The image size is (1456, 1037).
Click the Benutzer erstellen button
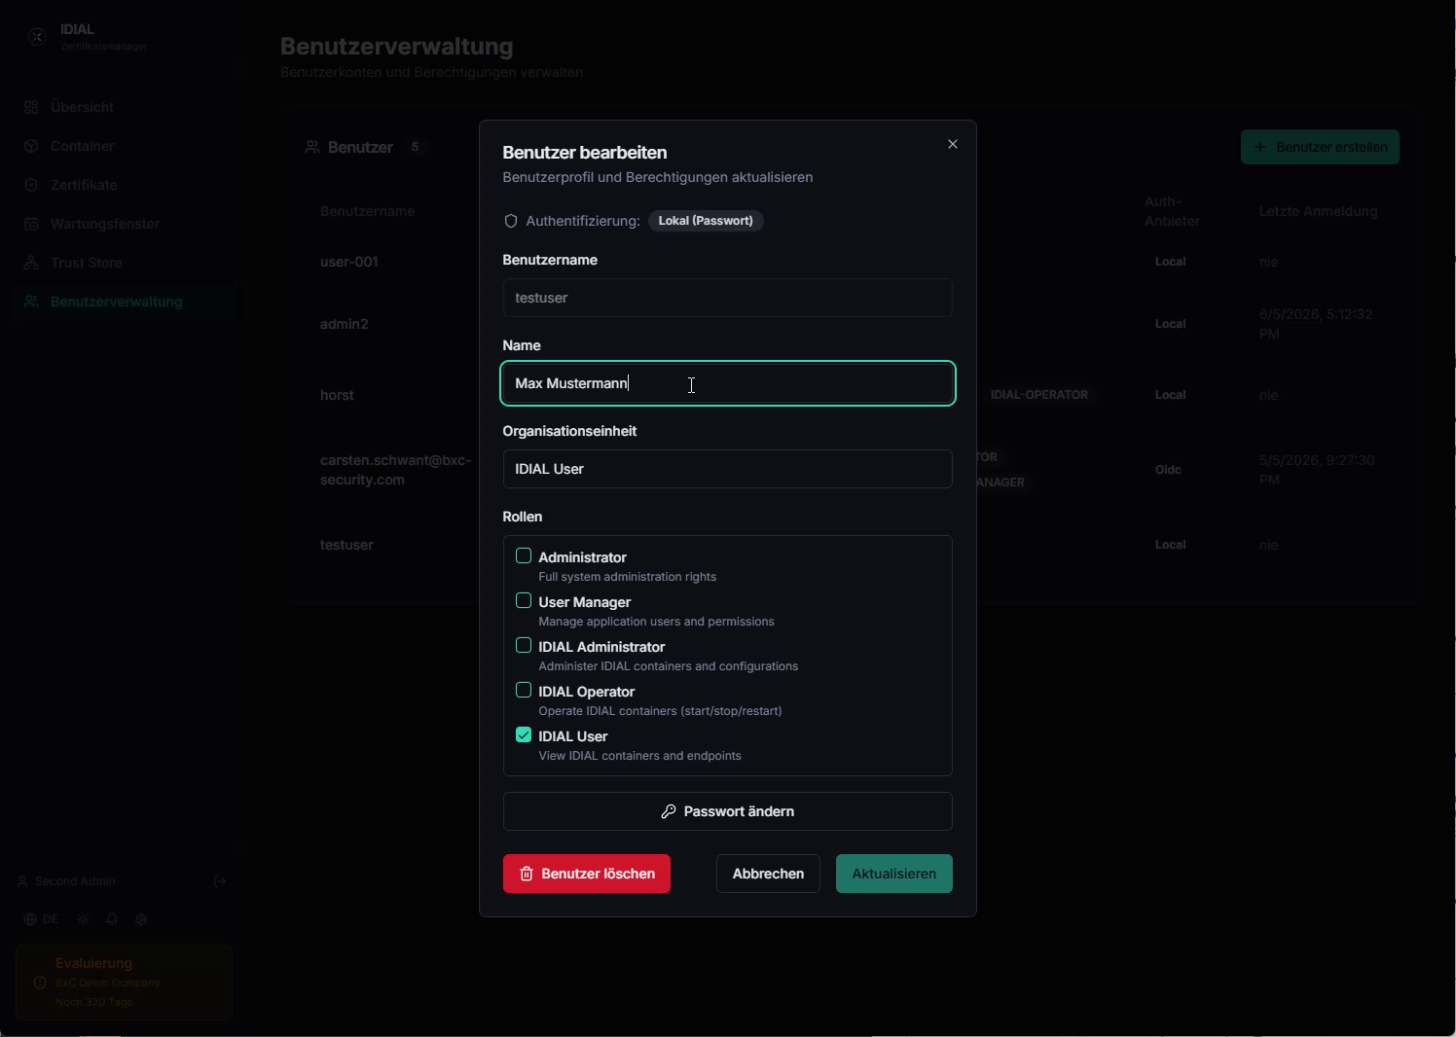1320,147
